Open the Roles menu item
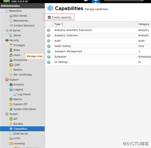The image size is (151, 148). click(x=17, y=50)
